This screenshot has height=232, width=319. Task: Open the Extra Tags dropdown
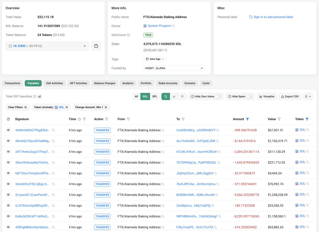tap(155, 59)
